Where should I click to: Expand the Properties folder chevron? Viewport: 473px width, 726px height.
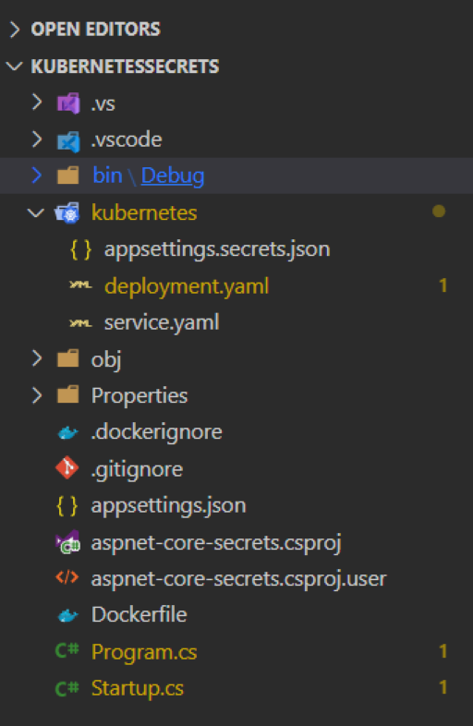pyautogui.click(x=37, y=395)
